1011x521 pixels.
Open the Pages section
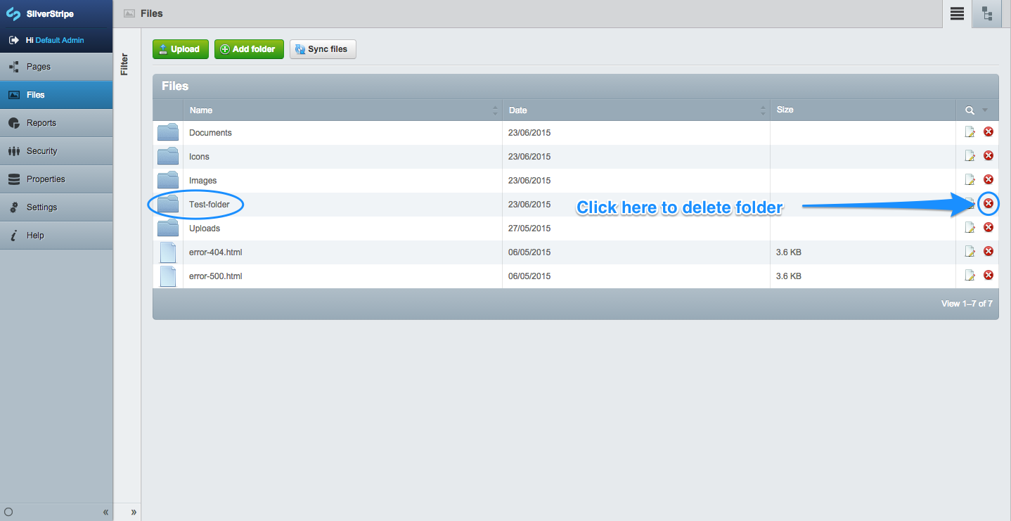(x=39, y=67)
